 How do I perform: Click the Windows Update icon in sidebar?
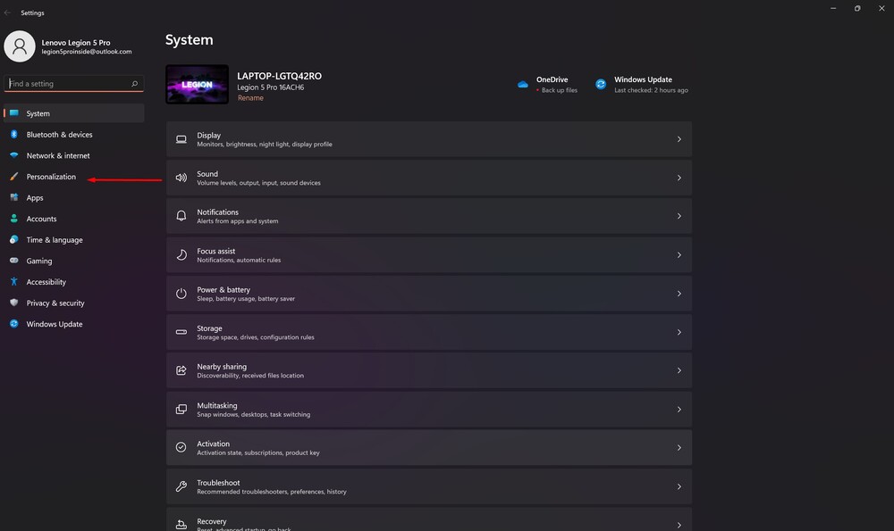[x=14, y=324]
